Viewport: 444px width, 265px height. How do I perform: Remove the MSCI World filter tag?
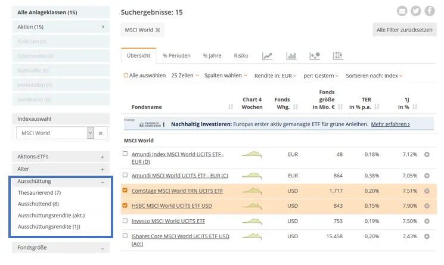[158, 30]
